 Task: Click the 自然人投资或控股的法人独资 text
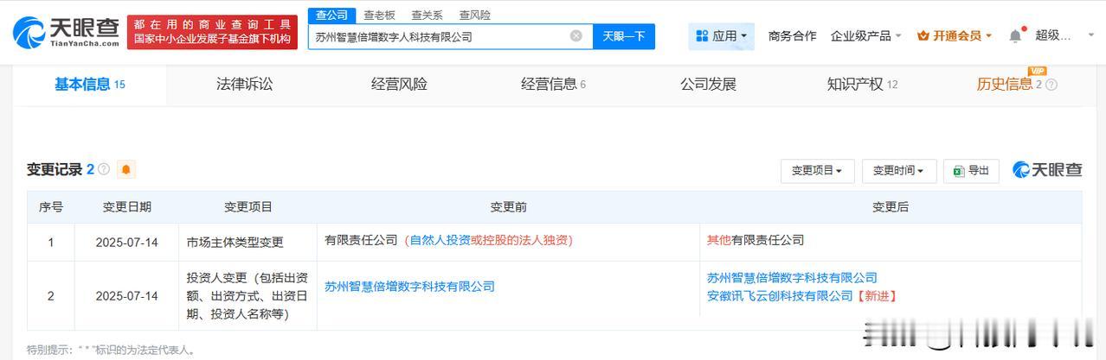pyautogui.click(x=488, y=240)
